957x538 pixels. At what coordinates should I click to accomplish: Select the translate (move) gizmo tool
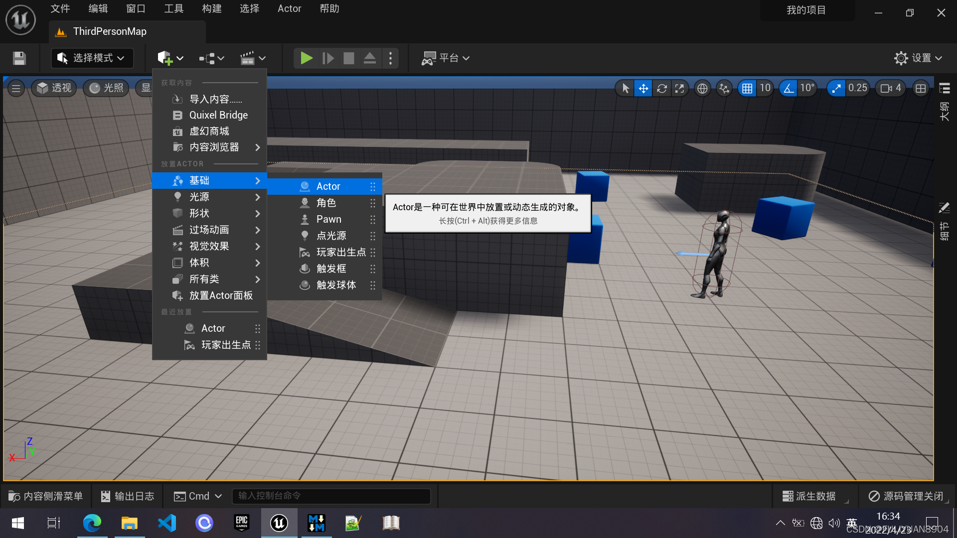click(643, 89)
